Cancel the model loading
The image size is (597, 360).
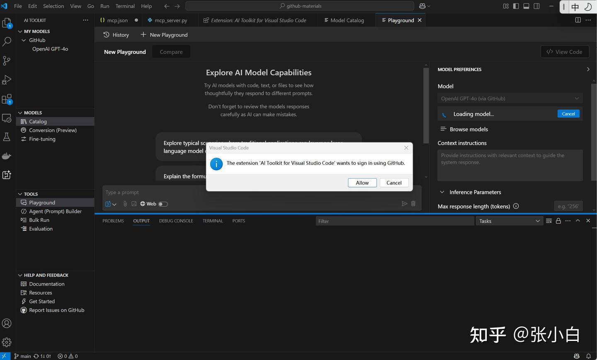(x=568, y=114)
